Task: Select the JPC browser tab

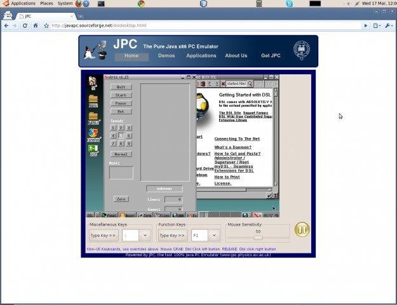Action: click(x=46, y=17)
